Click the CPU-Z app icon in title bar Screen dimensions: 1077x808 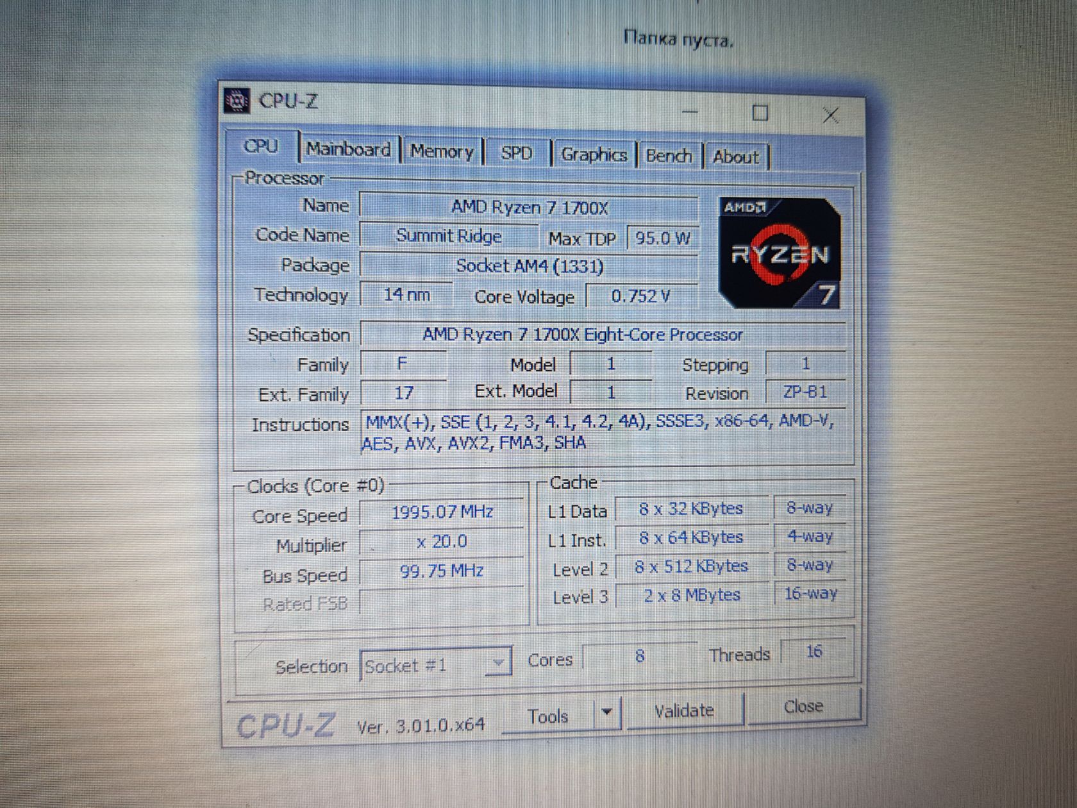[x=237, y=100]
